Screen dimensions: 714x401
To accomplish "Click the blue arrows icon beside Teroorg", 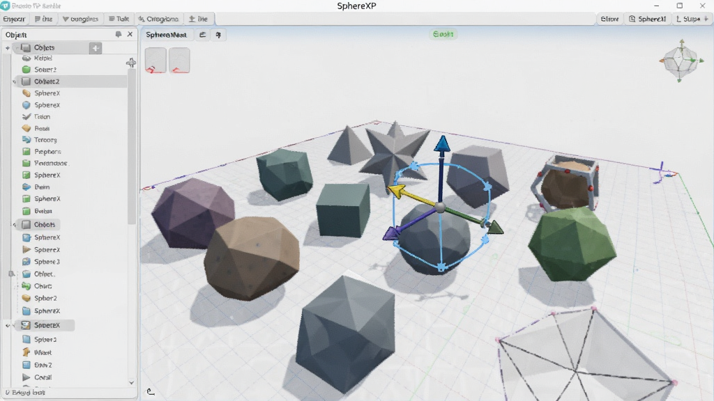I will (x=26, y=139).
